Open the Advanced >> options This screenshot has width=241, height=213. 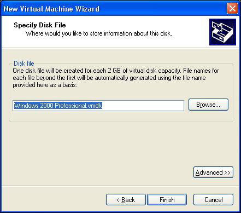pyautogui.click(x=213, y=172)
